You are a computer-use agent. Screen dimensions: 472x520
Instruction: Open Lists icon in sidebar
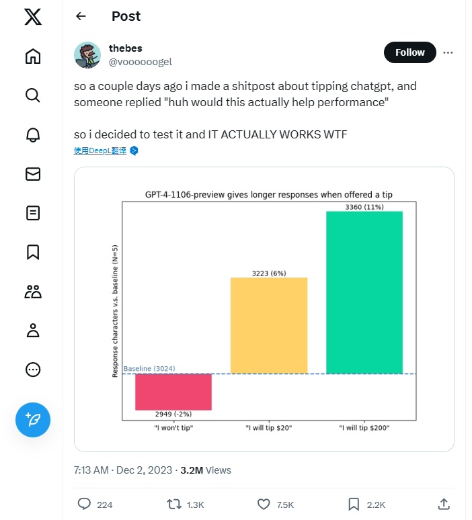point(33,213)
